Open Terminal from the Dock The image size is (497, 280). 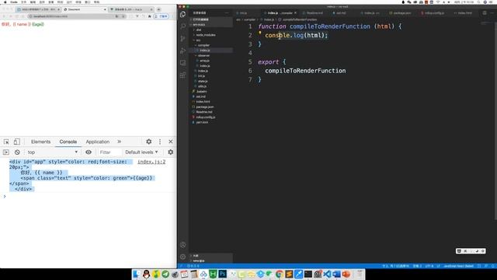point(308,274)
